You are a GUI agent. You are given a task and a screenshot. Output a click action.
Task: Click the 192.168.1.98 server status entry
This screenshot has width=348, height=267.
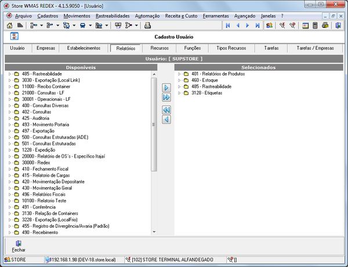[81, 259]
